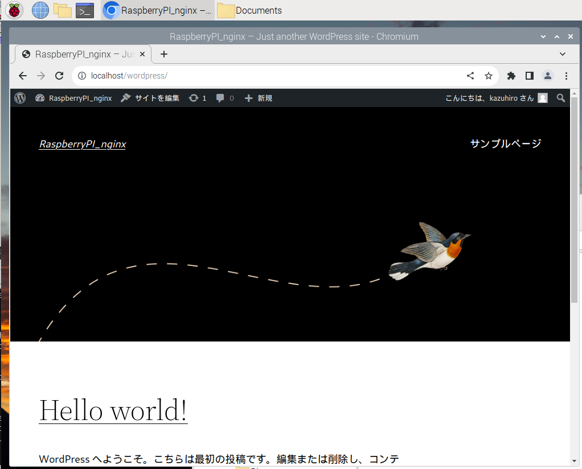
Task: Open the Chromium three-dot menu
Action: coord(566,76)
